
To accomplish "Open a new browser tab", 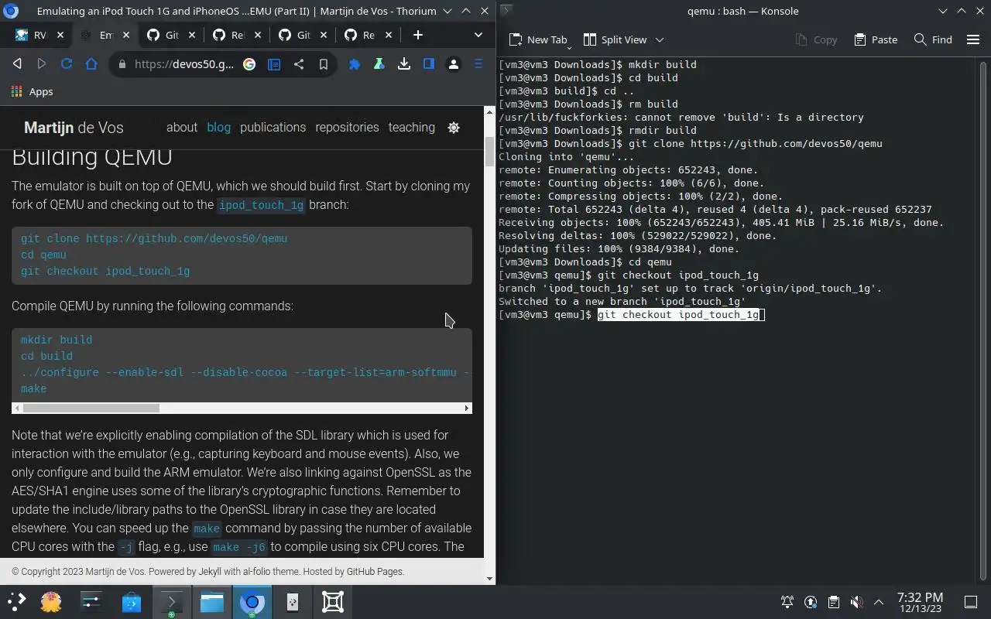I will (418, 35).
